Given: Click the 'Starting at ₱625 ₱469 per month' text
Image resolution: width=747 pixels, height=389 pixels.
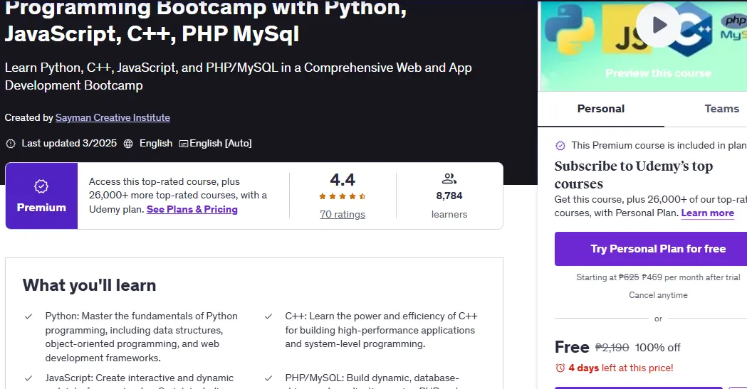Looking at the screenshot, I should tap(658, 277).
